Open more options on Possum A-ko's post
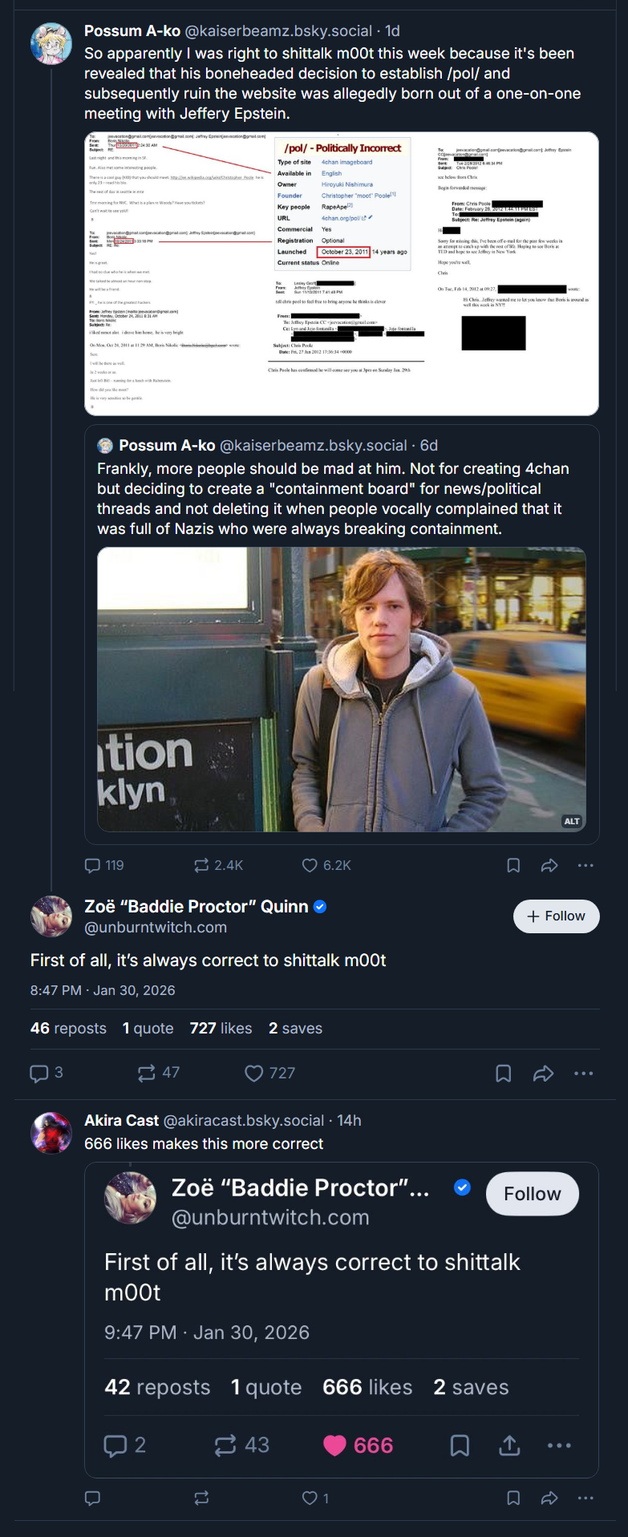Image resolution: width=628 pixels, height=1537 pixels. [585, 865]
